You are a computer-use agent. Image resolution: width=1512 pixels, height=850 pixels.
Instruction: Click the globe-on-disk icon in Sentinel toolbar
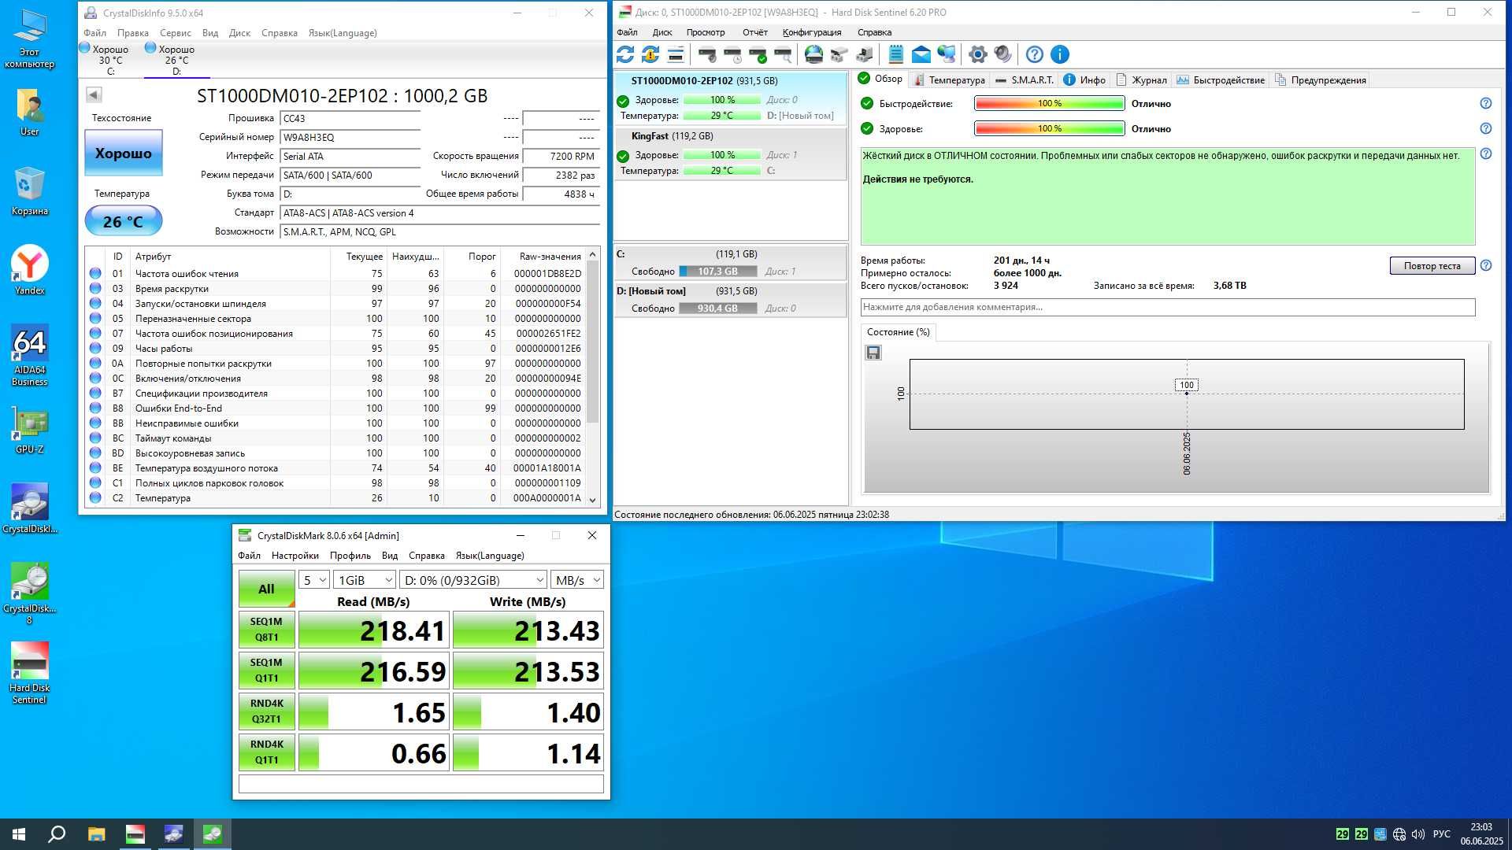814,54
